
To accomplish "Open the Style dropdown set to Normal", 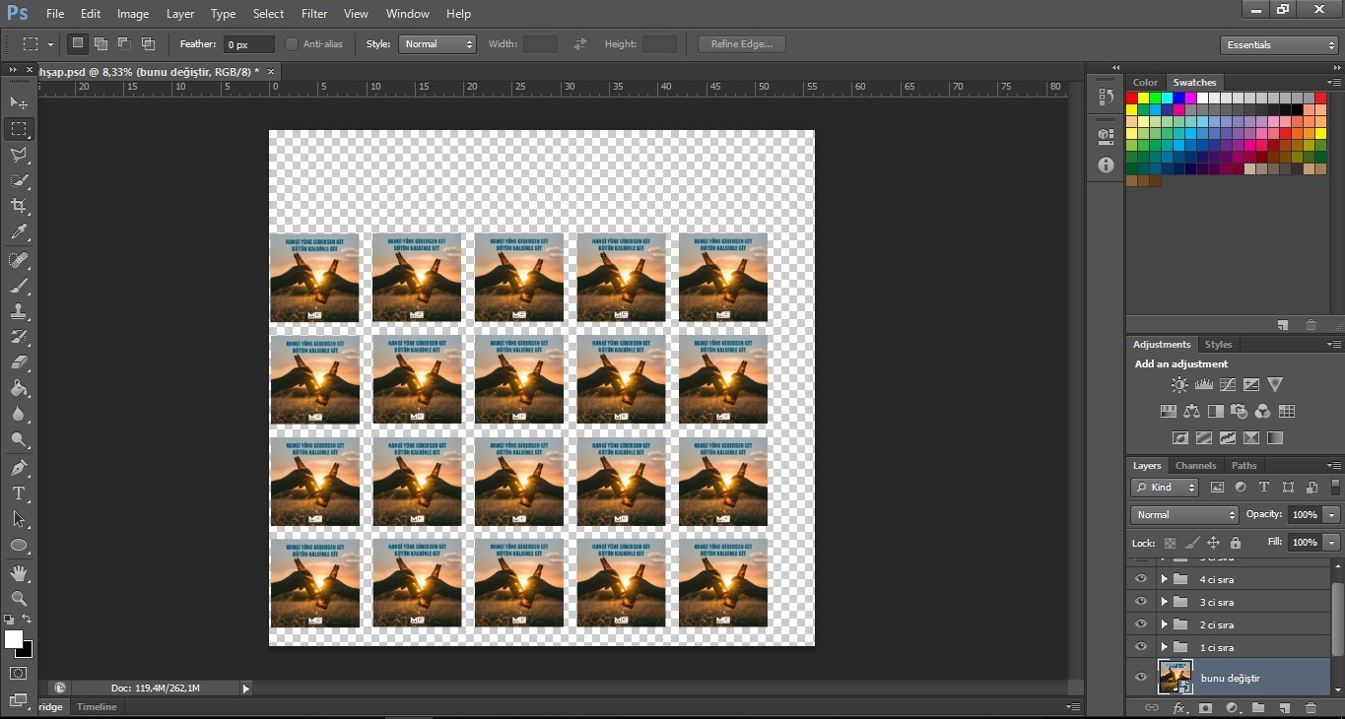I will pyautogui.click(x=437, y=44).
